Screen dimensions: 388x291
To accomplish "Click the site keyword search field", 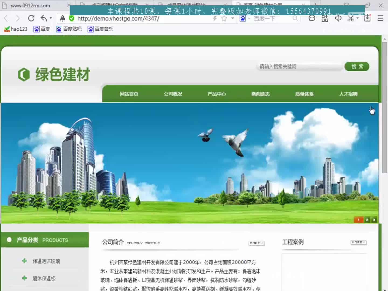I will click(x=299, y=66).
